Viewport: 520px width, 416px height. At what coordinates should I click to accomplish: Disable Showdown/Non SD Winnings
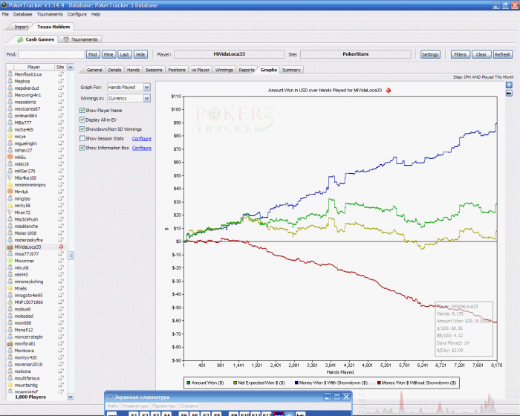82,129
